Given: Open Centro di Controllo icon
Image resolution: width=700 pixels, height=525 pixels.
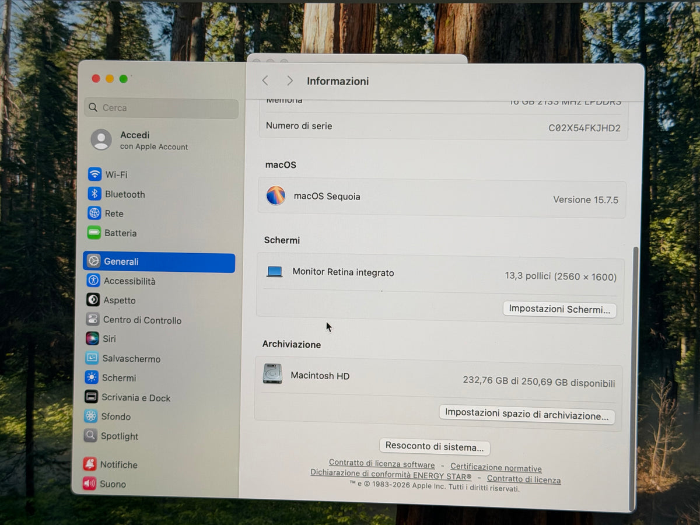Looking at the screenshot, I should pyautogui.click(x=93, y=319).
